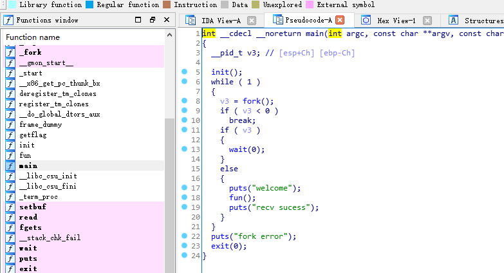Viewport: 504px width, 273px height.
Task: Select the init function row
Action: [84, 145]
